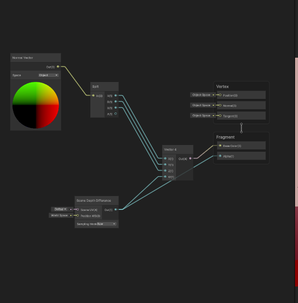Image resolution: width=298 pixels, height=303 pixels.
Task: Click the Split node In(3) input port
Action: 93,96
